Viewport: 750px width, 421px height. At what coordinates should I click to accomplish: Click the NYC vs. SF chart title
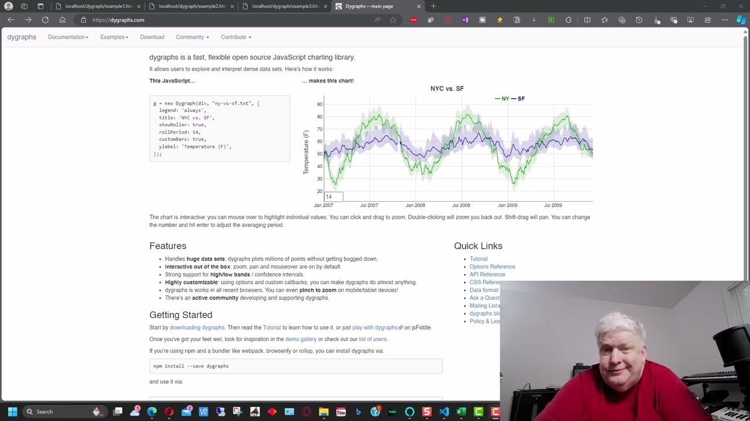(447, 89)
